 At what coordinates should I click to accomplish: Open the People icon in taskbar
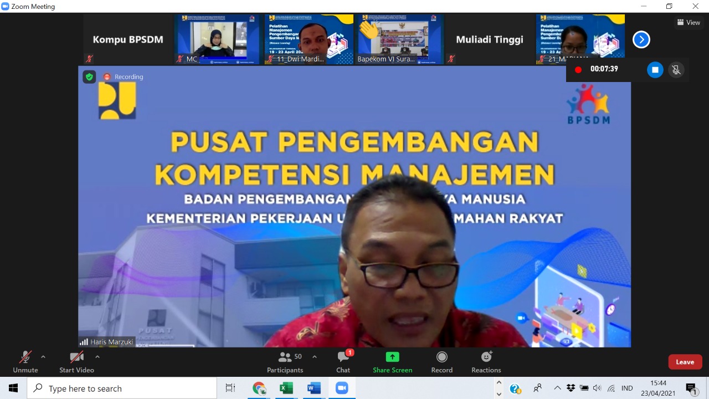[537, 388]
